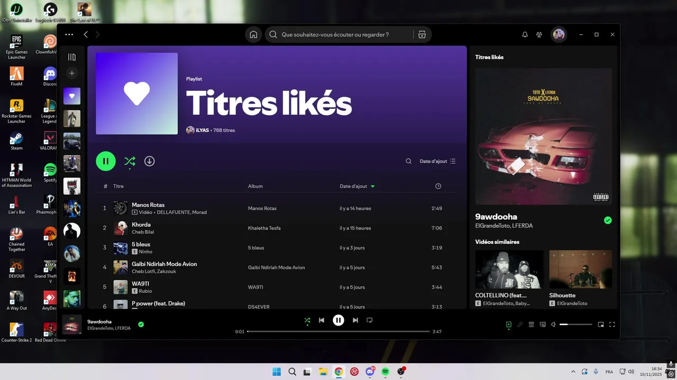Sort by Album column header
This screenshot has width=677, height=380.
[255, 186]
